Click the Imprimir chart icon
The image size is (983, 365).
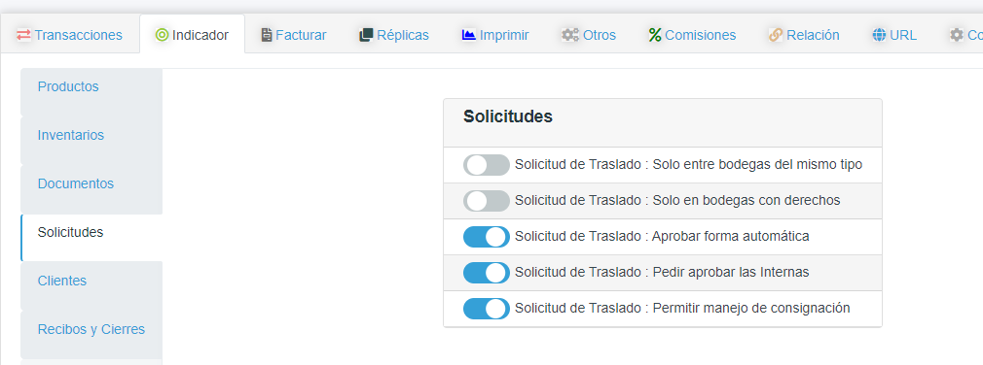click(469, 35)
